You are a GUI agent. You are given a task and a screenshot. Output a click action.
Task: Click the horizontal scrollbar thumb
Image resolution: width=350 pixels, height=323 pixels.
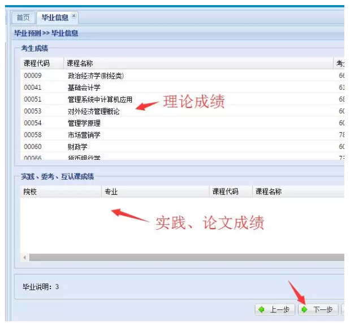(187, 257)
